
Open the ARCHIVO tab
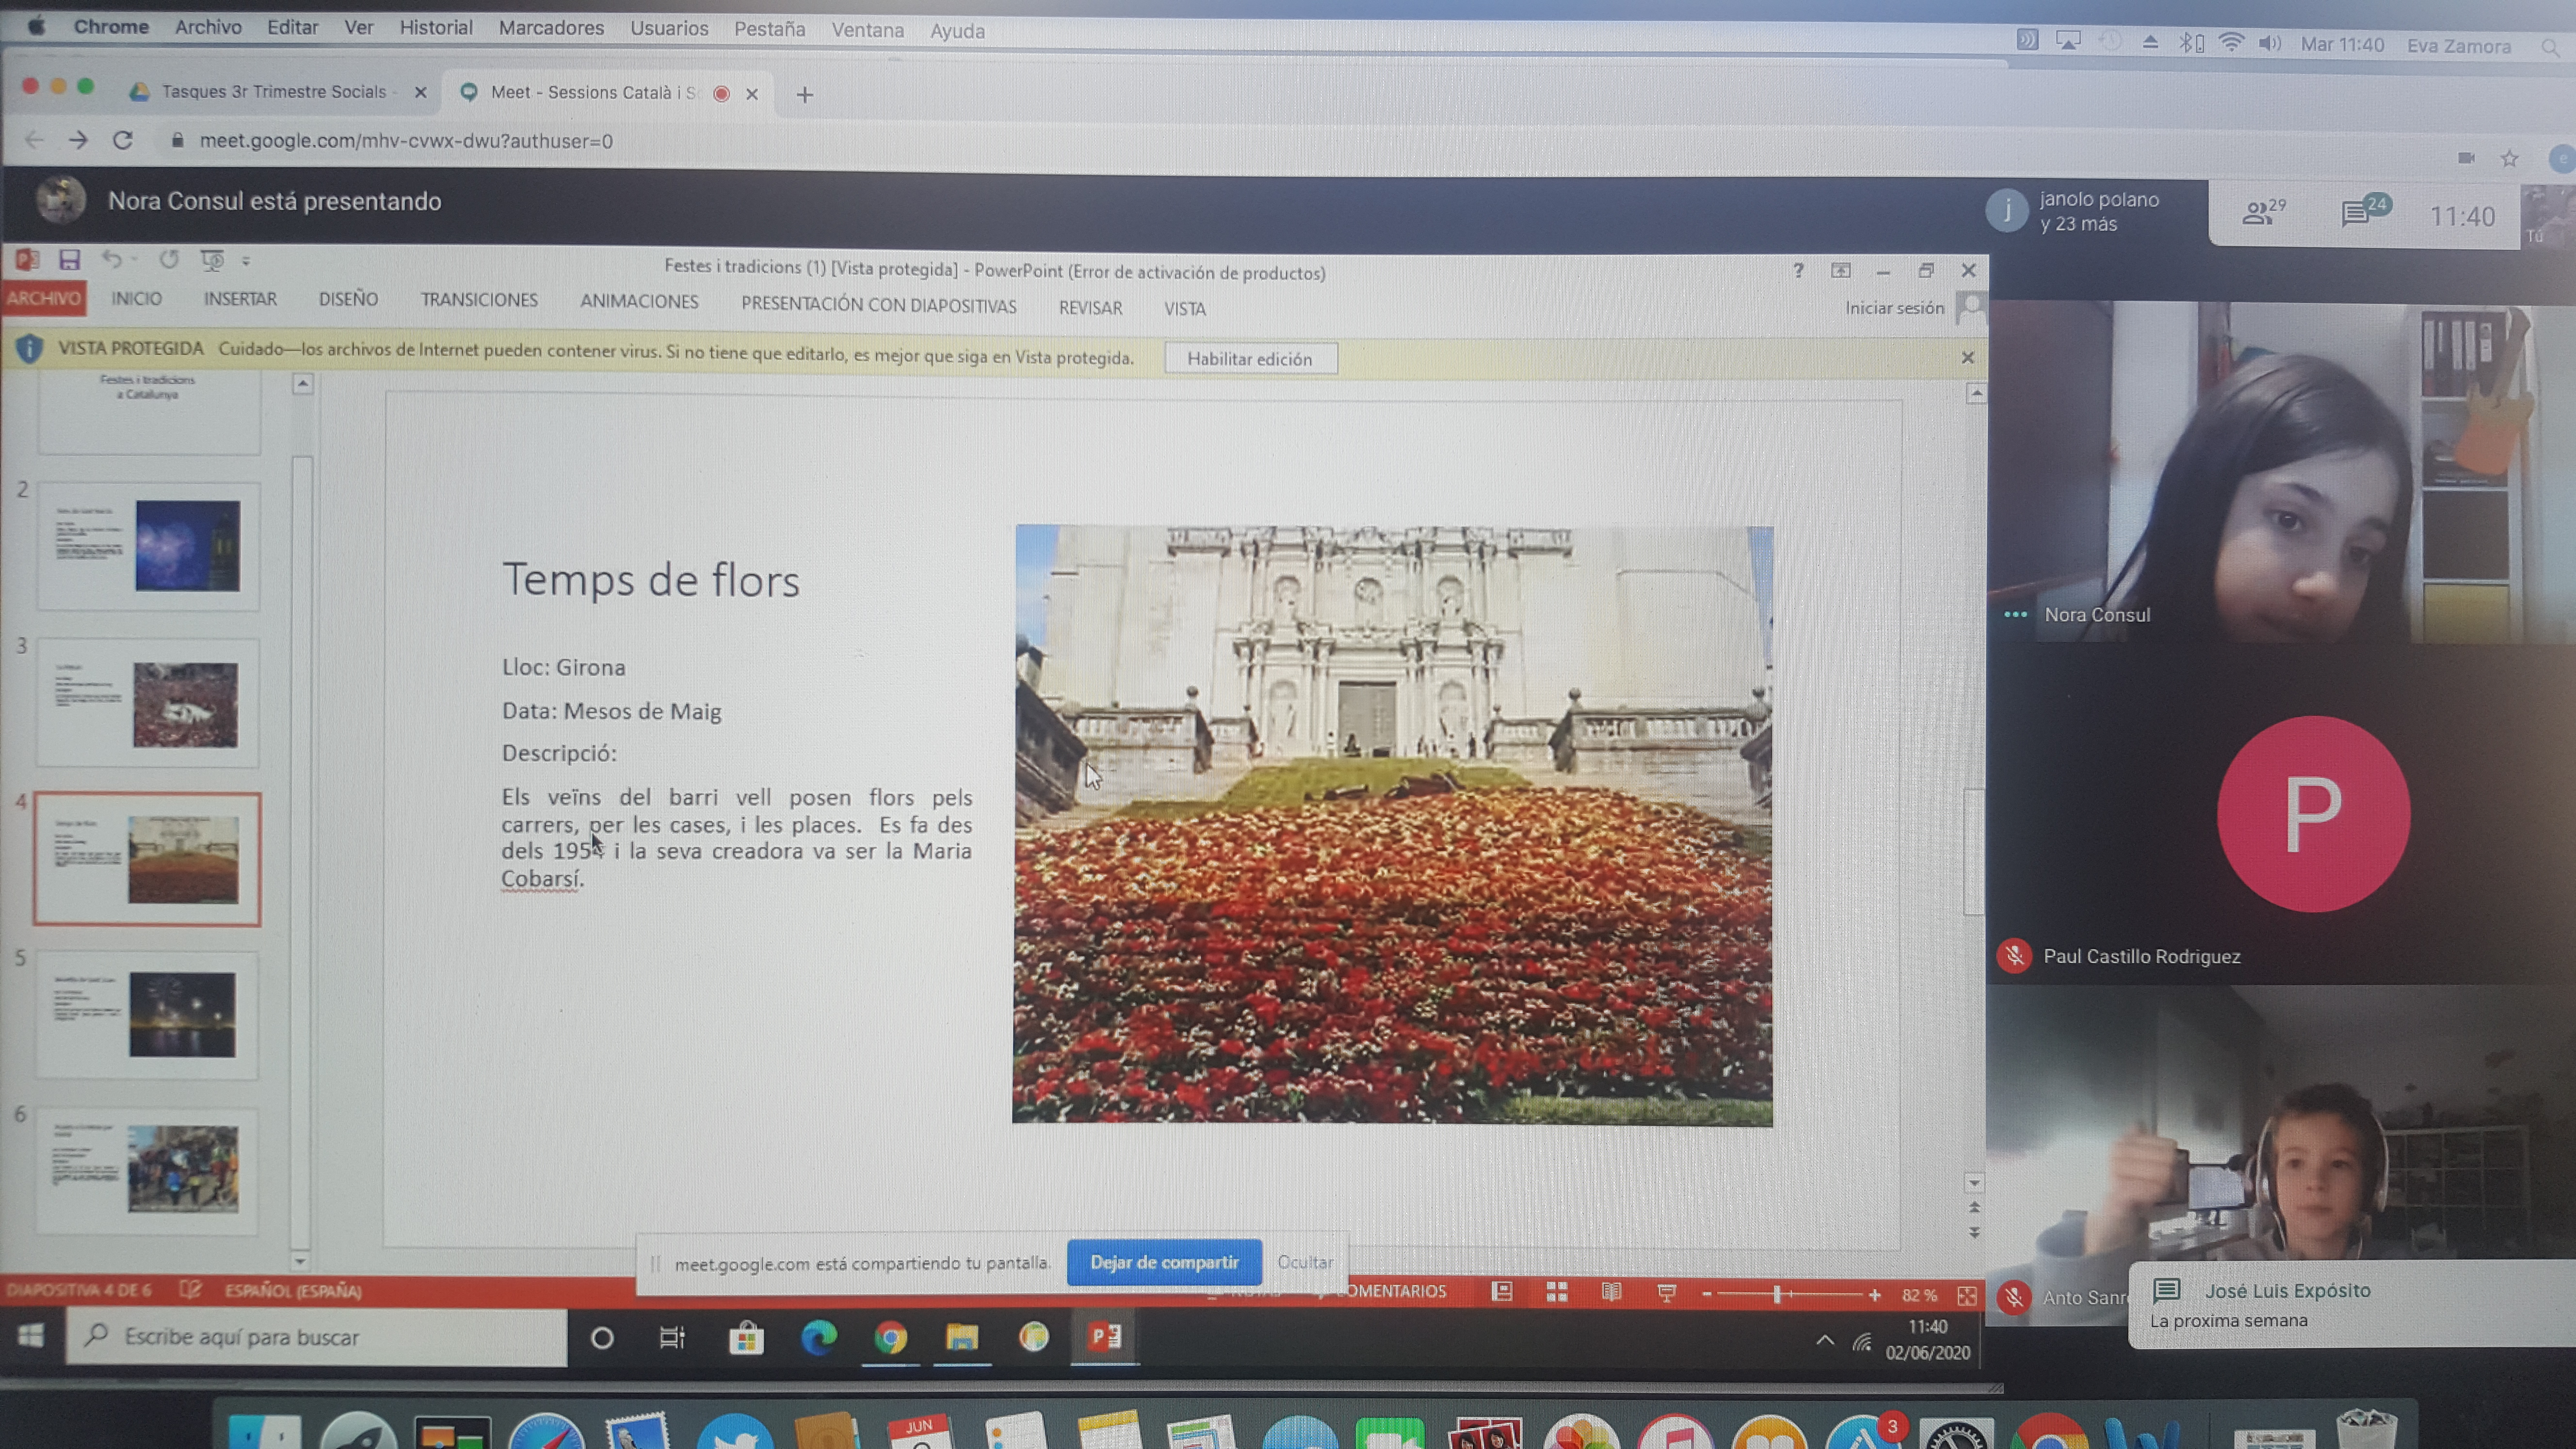pos(43,298)
